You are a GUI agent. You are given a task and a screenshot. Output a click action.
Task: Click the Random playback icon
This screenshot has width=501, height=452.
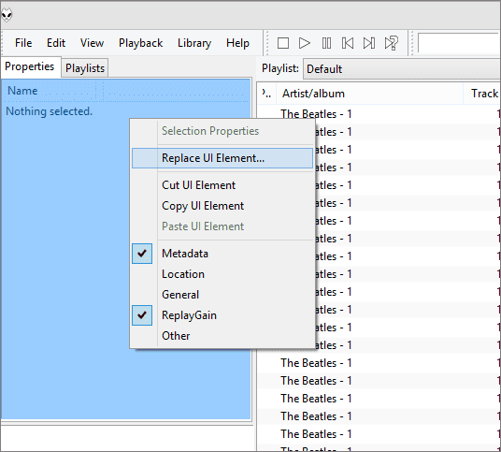(x=392, y=43)
